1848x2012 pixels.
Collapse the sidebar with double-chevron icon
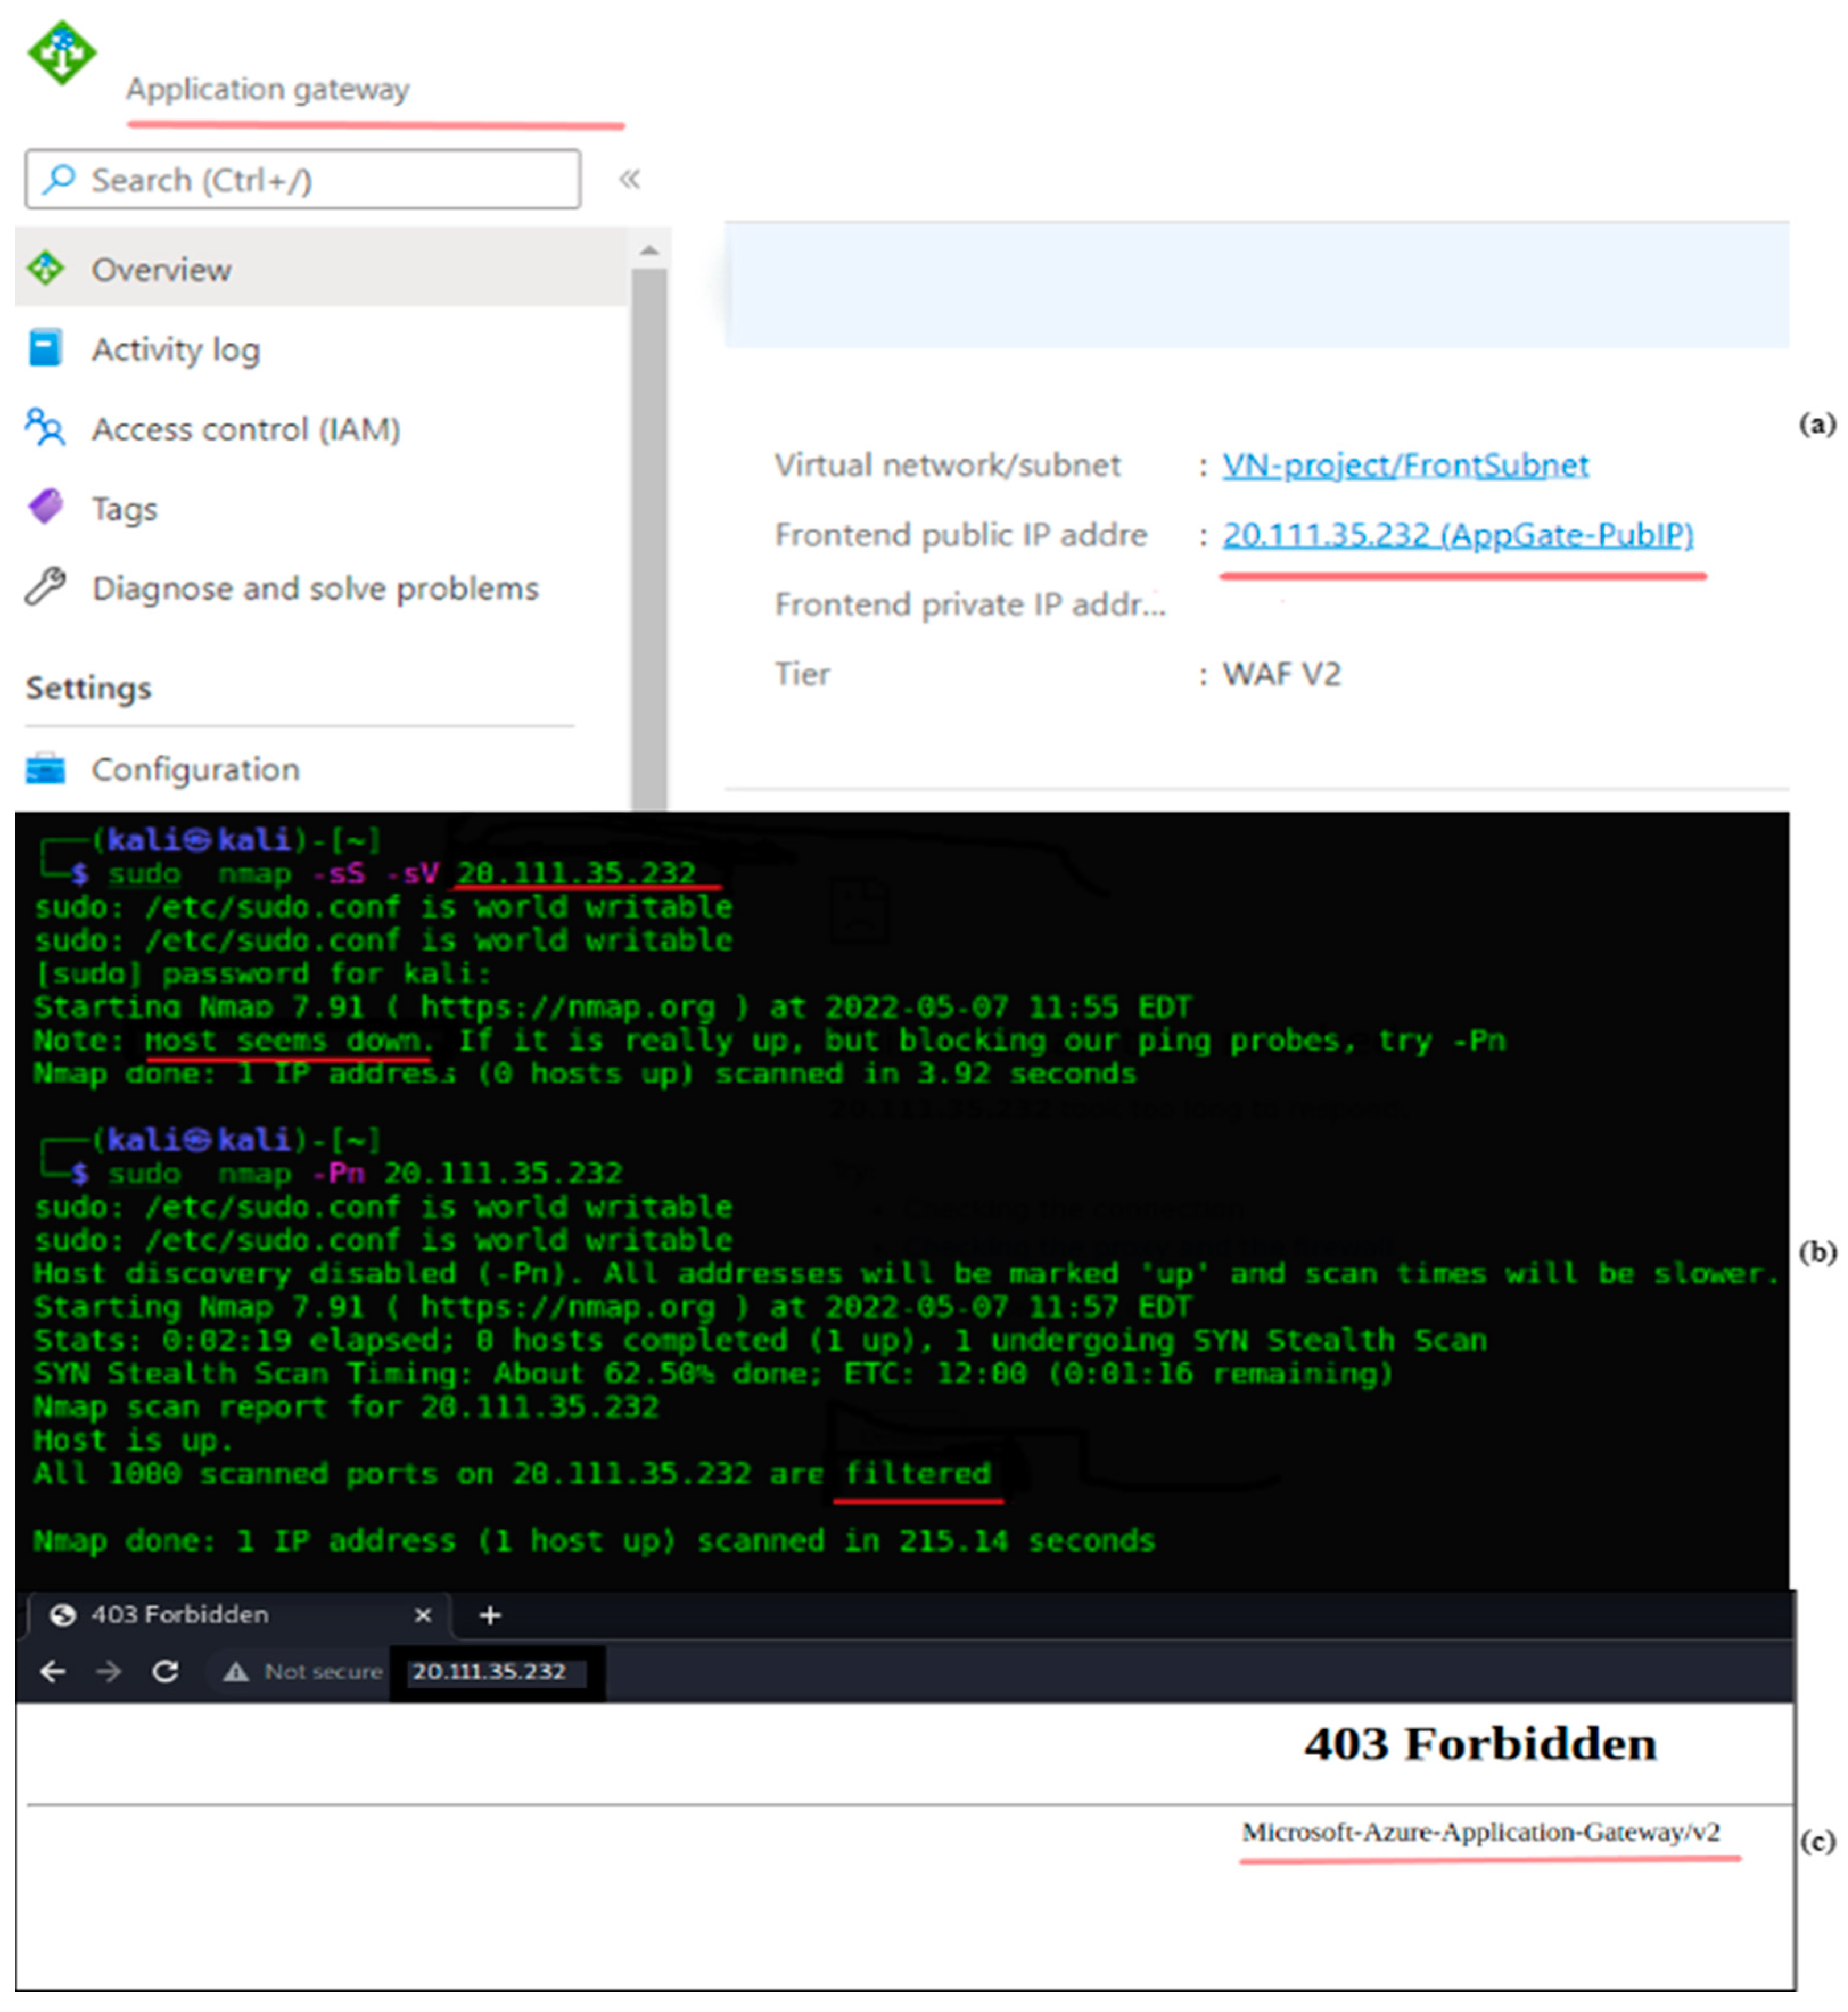(x=629, y=179)
